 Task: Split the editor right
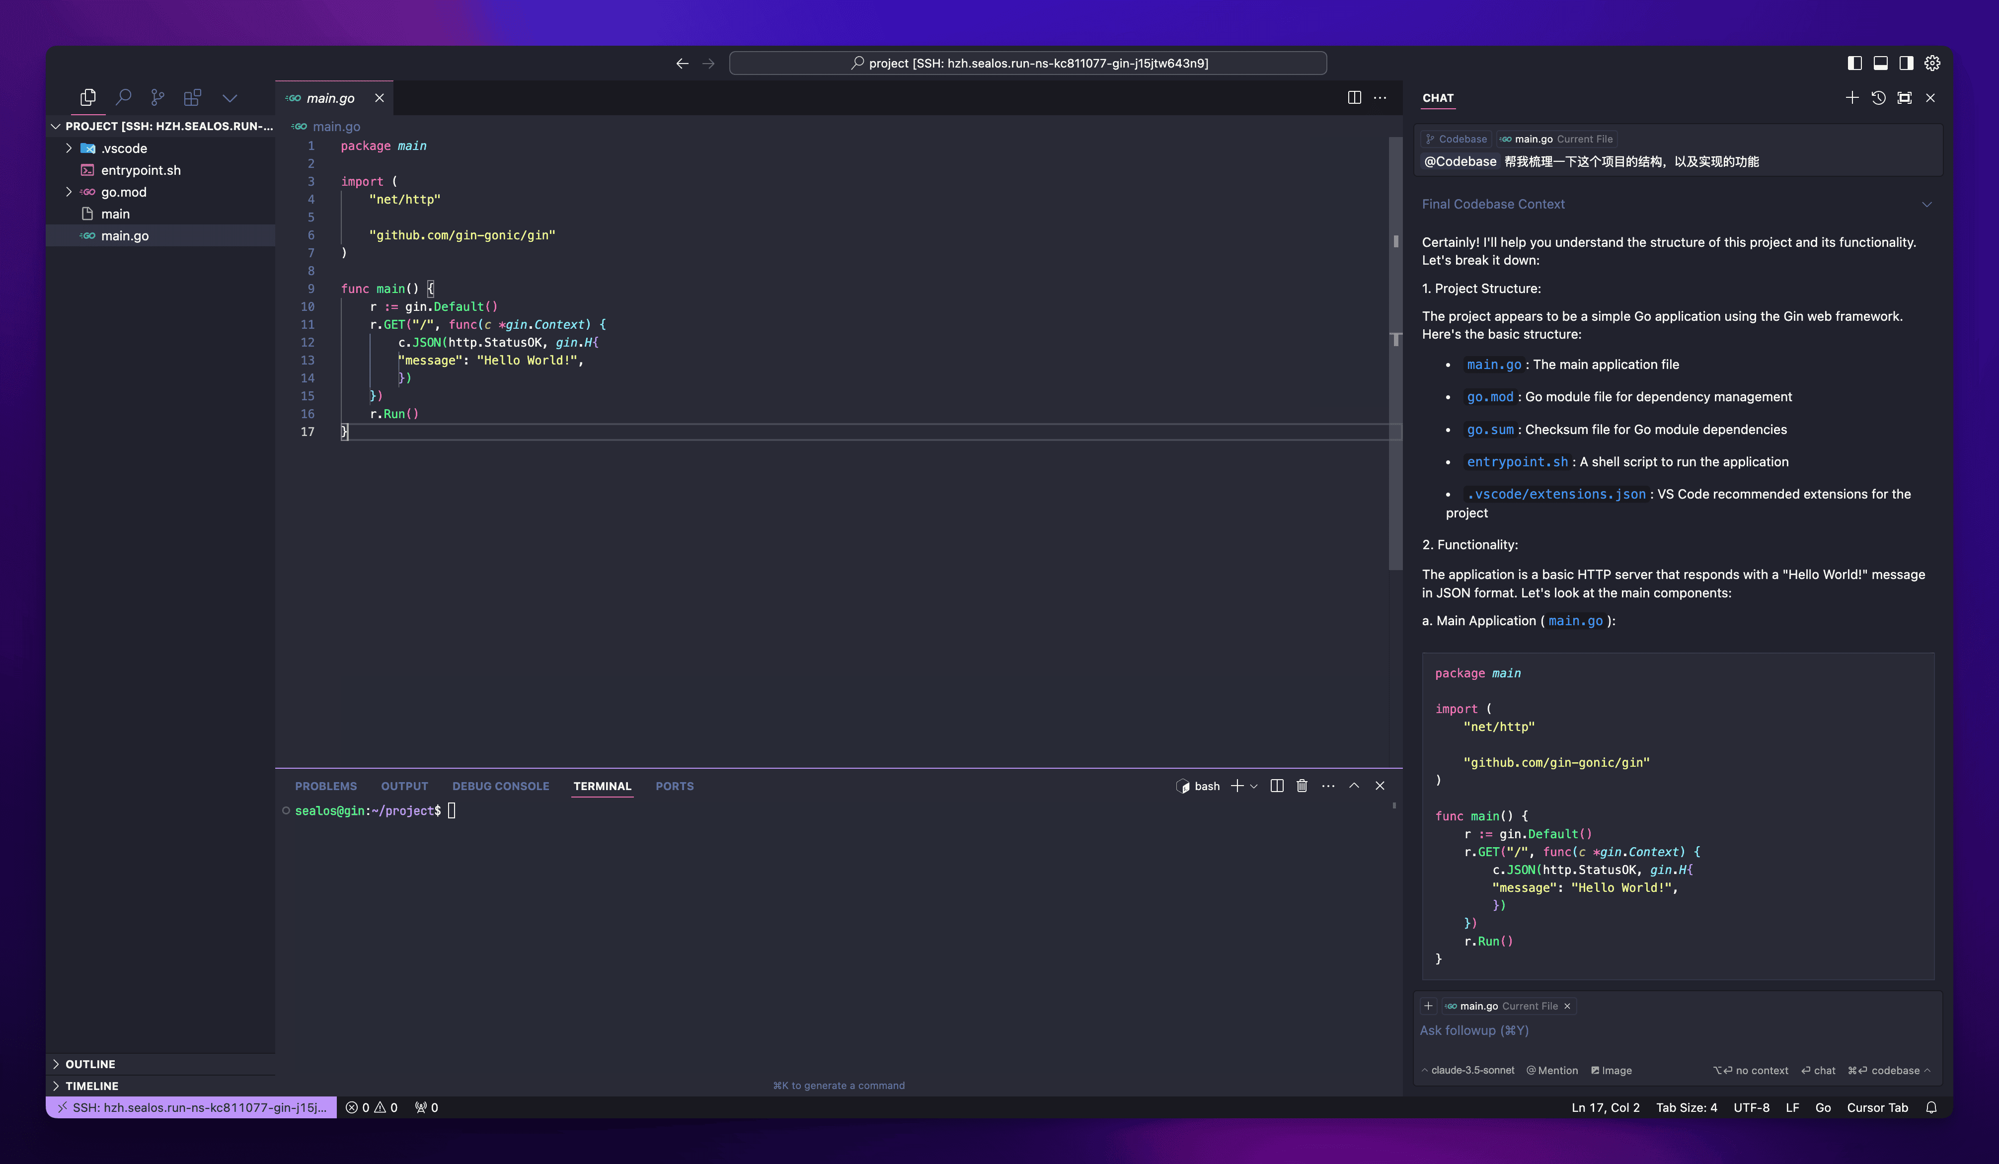point(1354,97)
